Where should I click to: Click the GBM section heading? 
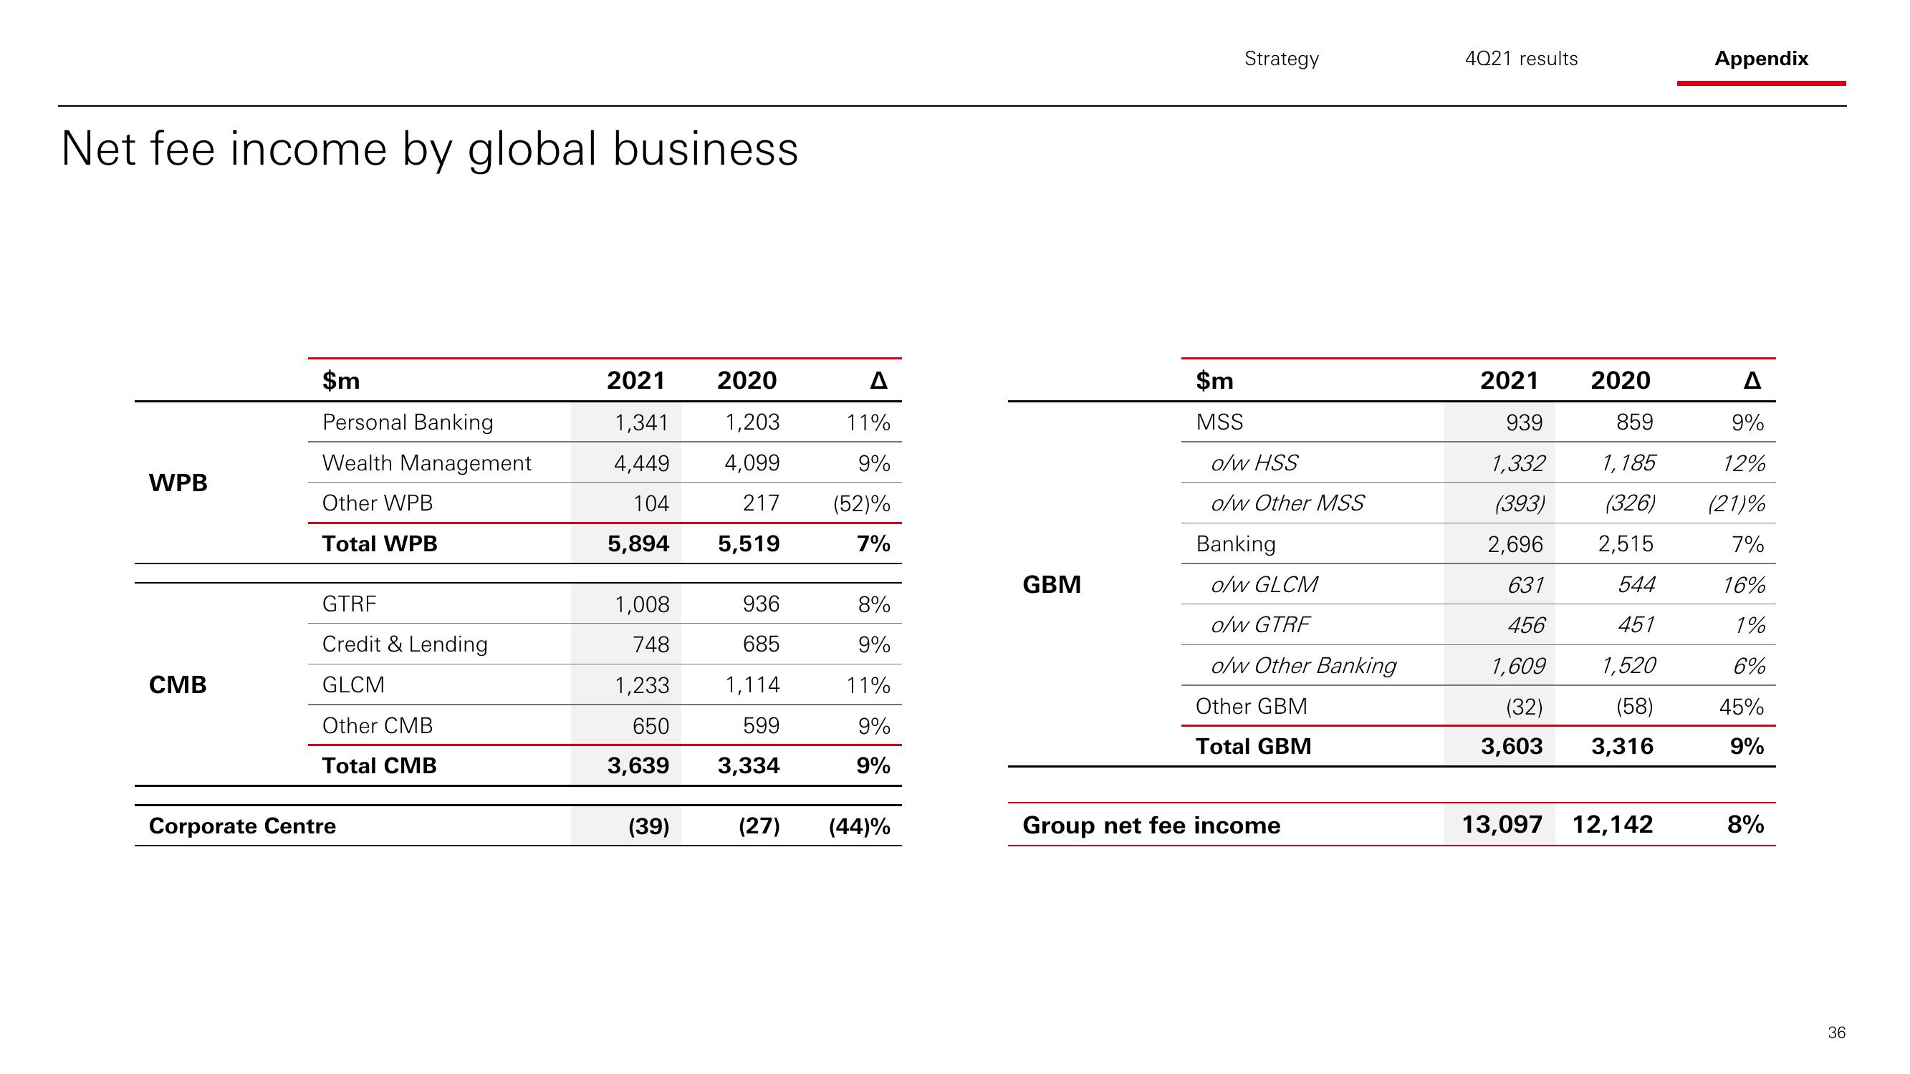(1052, 584)
